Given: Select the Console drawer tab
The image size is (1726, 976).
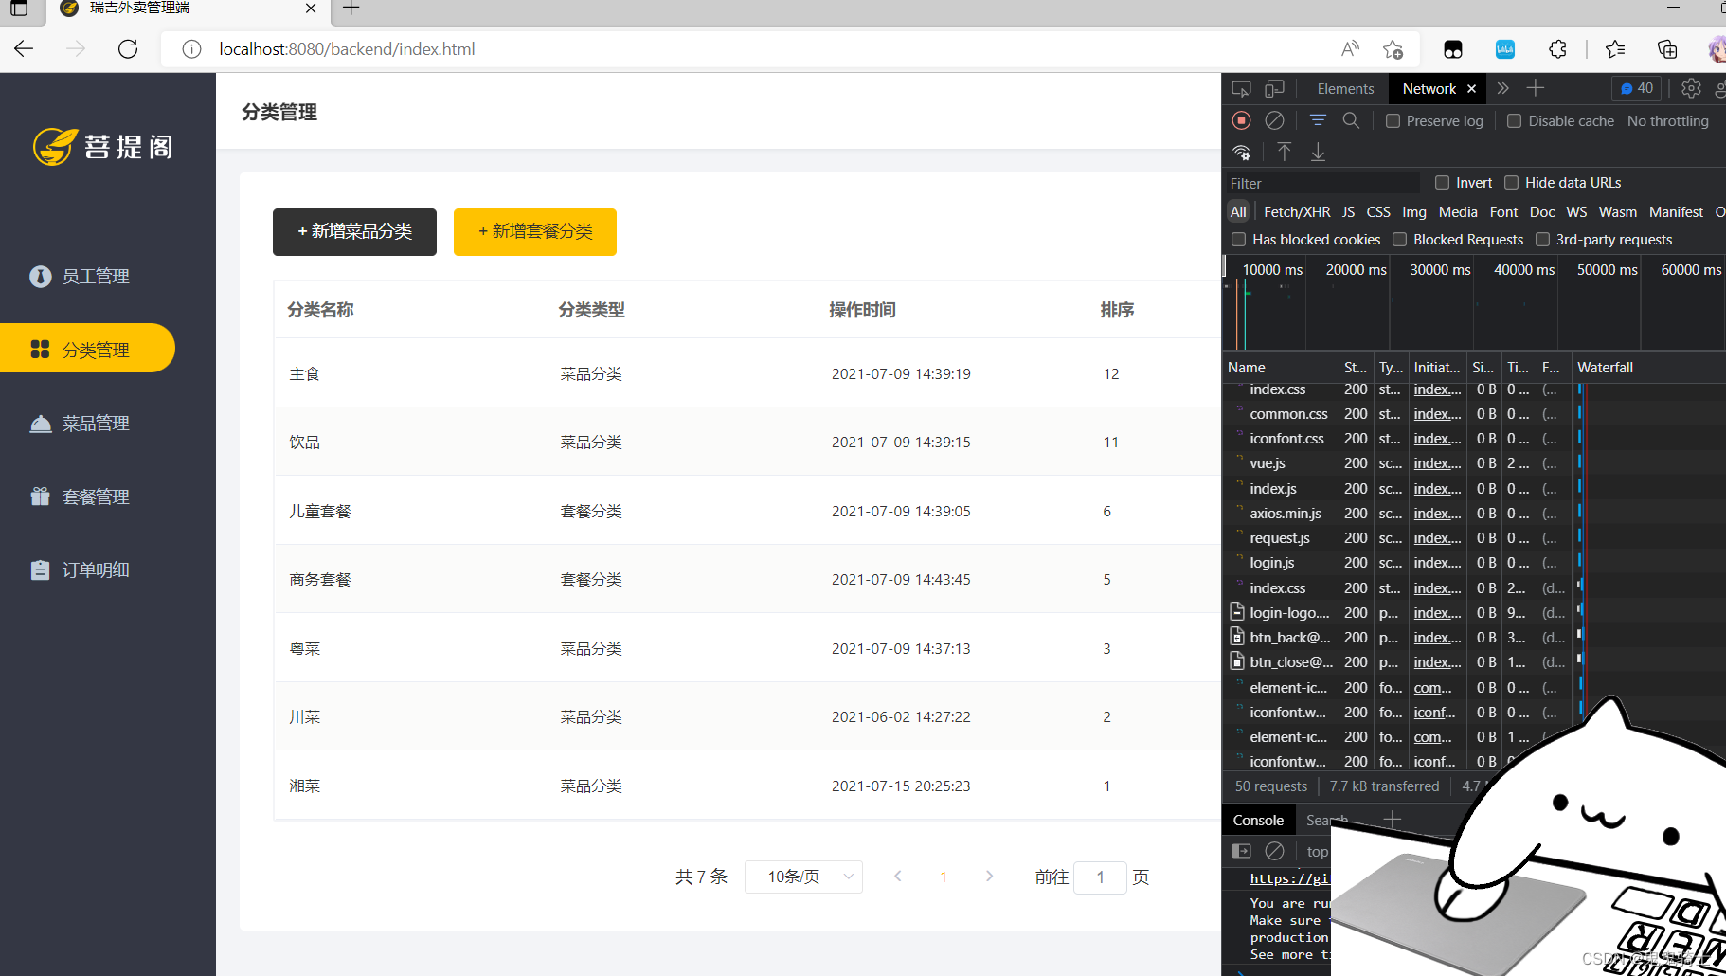Looking at the screenshot, I should [1258, 821].
